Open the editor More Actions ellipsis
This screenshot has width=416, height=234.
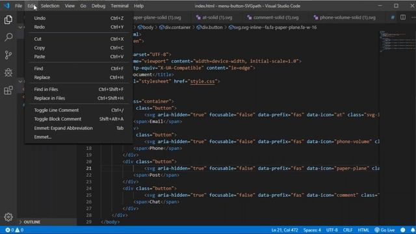pyautogui.click(x=413, y=18)
